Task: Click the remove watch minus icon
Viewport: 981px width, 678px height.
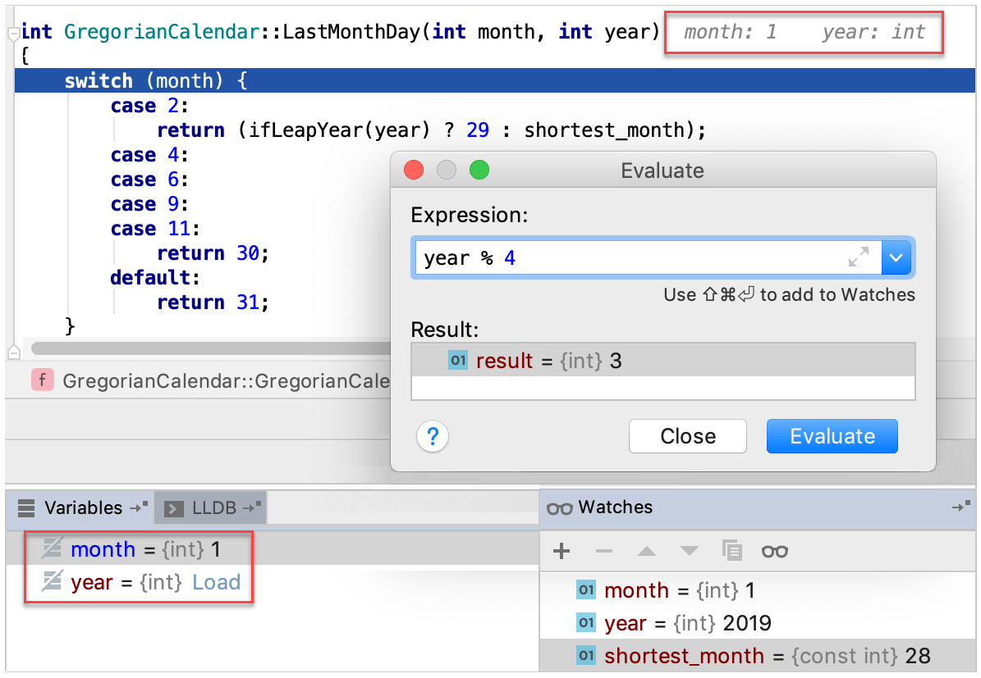Action: 604,551
